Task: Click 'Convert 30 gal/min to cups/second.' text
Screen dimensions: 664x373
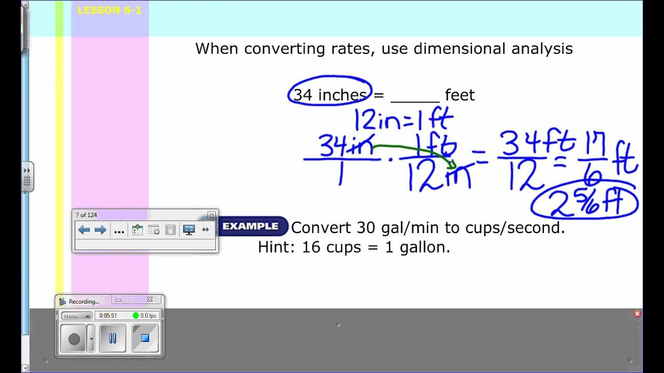Action: (428, 228)
